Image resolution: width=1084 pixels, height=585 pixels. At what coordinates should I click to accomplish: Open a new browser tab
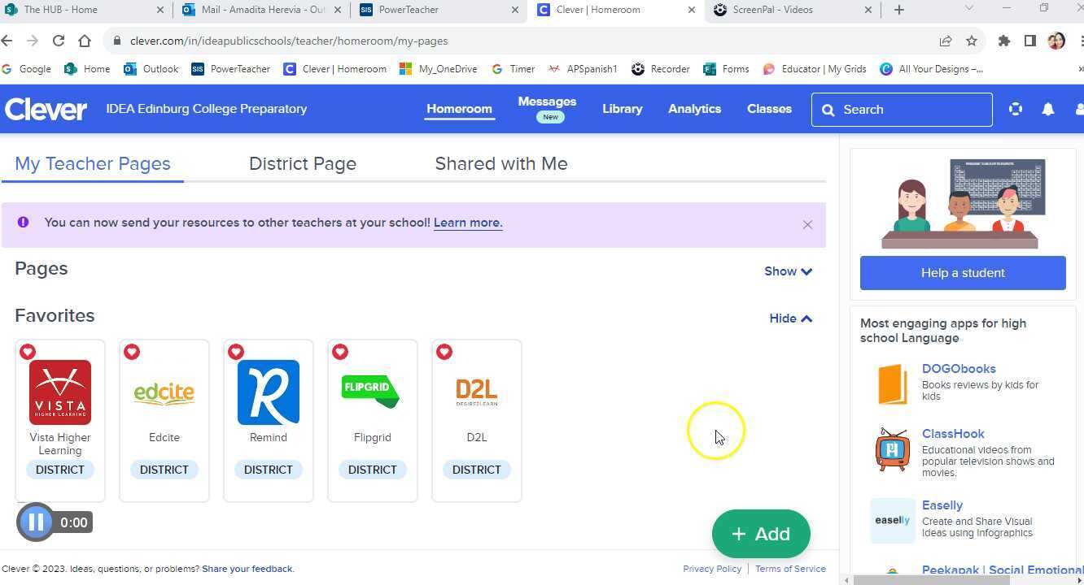pyautogui.click(x=899, y=10)
